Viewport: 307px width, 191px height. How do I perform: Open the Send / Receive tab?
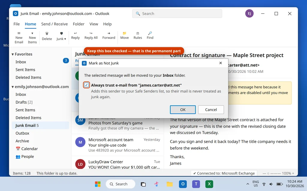(55, 24)
